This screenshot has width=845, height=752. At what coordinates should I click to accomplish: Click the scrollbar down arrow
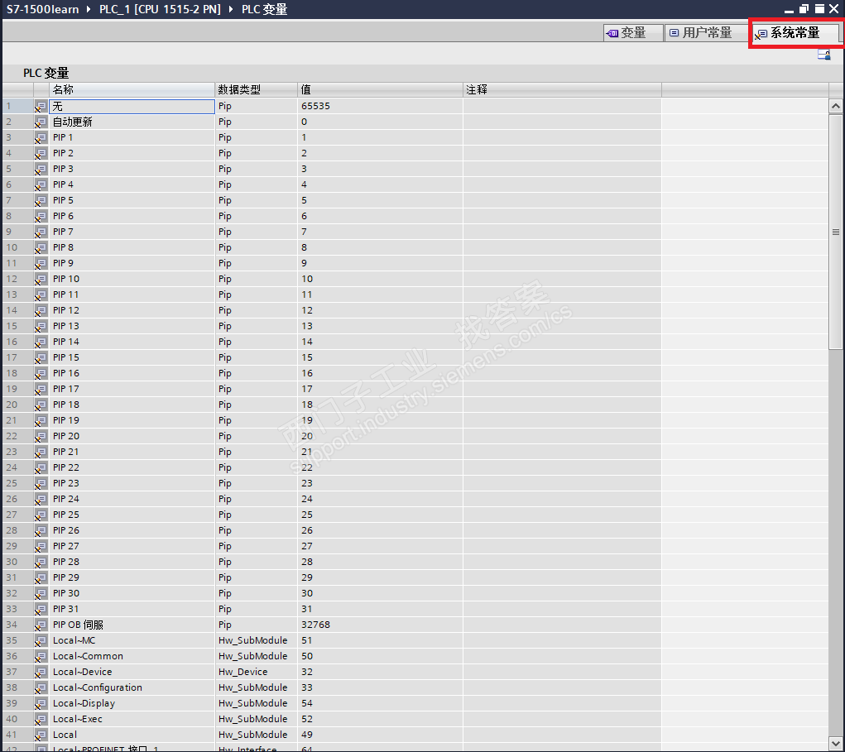click(835, 744)
